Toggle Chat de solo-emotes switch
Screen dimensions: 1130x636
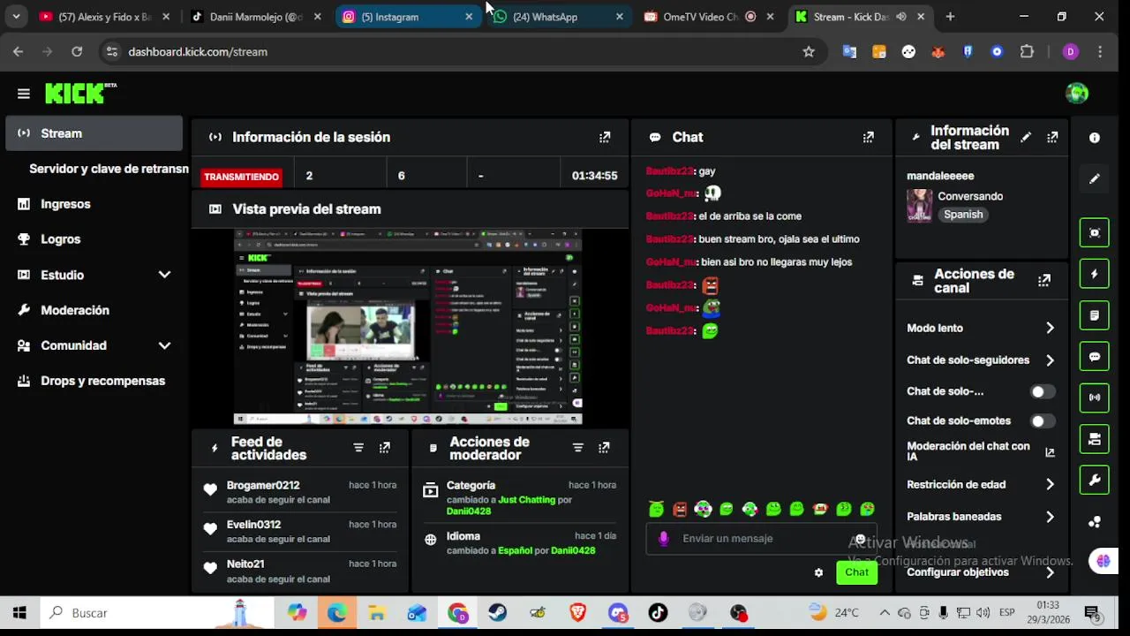coord(1043,421)
